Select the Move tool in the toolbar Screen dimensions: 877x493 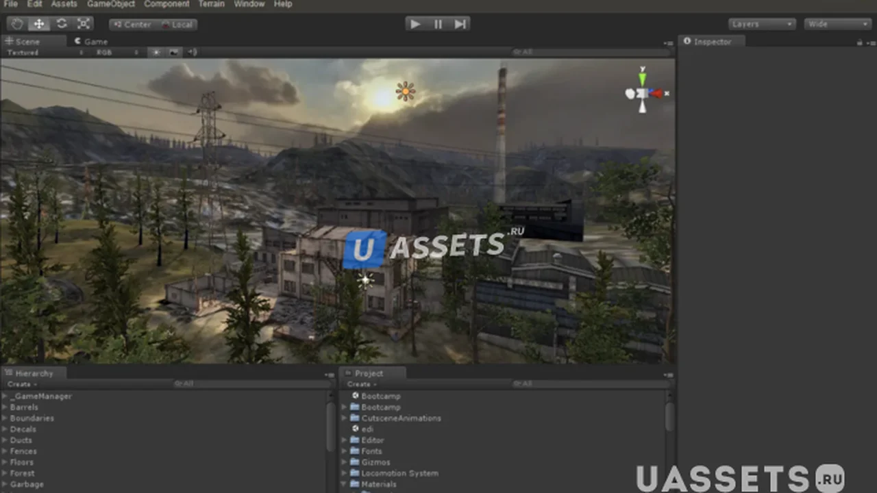[x=39, y=24]
